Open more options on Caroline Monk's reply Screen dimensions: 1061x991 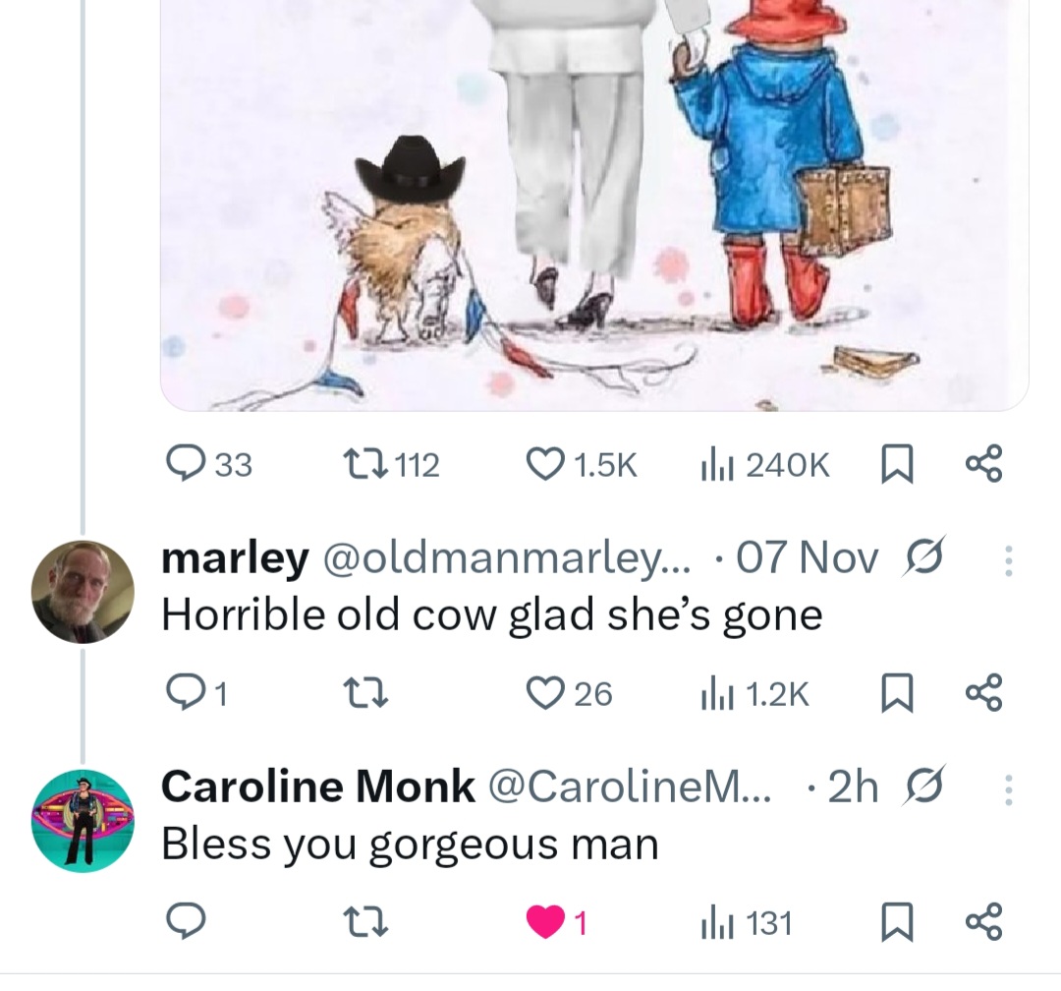(x=1006, y=788)
